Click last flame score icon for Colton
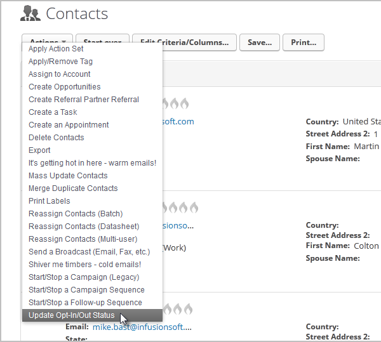 194,207
